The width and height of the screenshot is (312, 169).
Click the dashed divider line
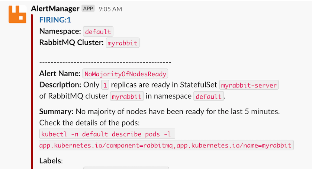coord(105,62)
